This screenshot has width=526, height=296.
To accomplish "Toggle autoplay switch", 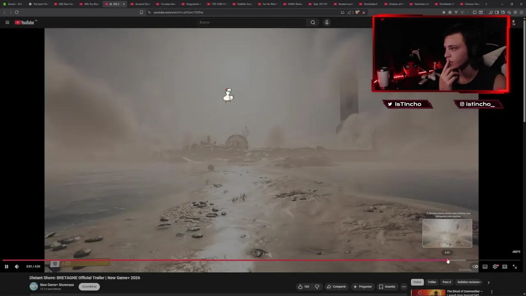I will pos(475,266).
